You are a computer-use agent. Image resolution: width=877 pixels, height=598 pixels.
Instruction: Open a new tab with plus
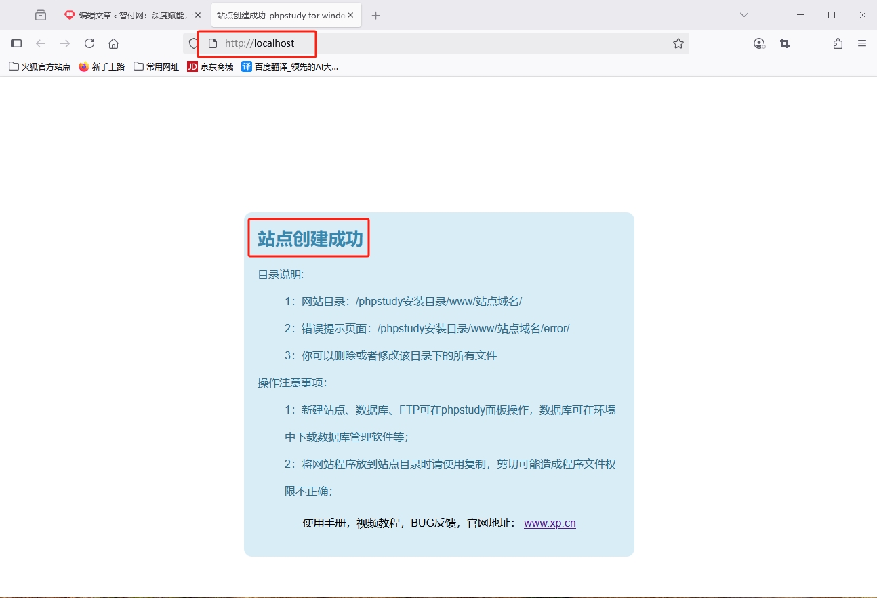point(376,15)
